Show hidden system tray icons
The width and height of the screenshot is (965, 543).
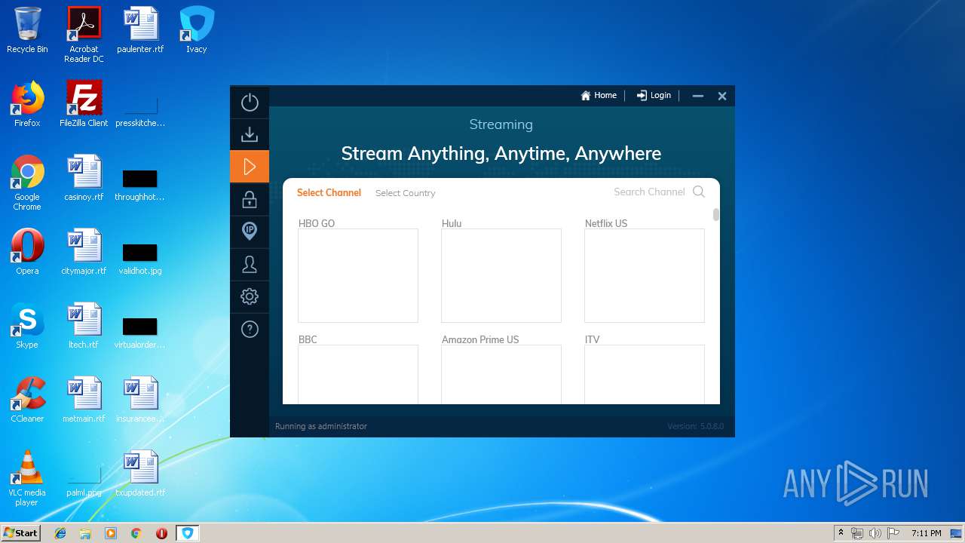click(841, 533)
